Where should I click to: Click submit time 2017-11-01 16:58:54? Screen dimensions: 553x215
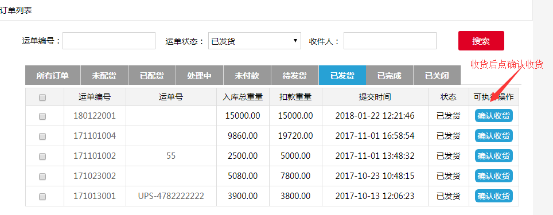375,136
